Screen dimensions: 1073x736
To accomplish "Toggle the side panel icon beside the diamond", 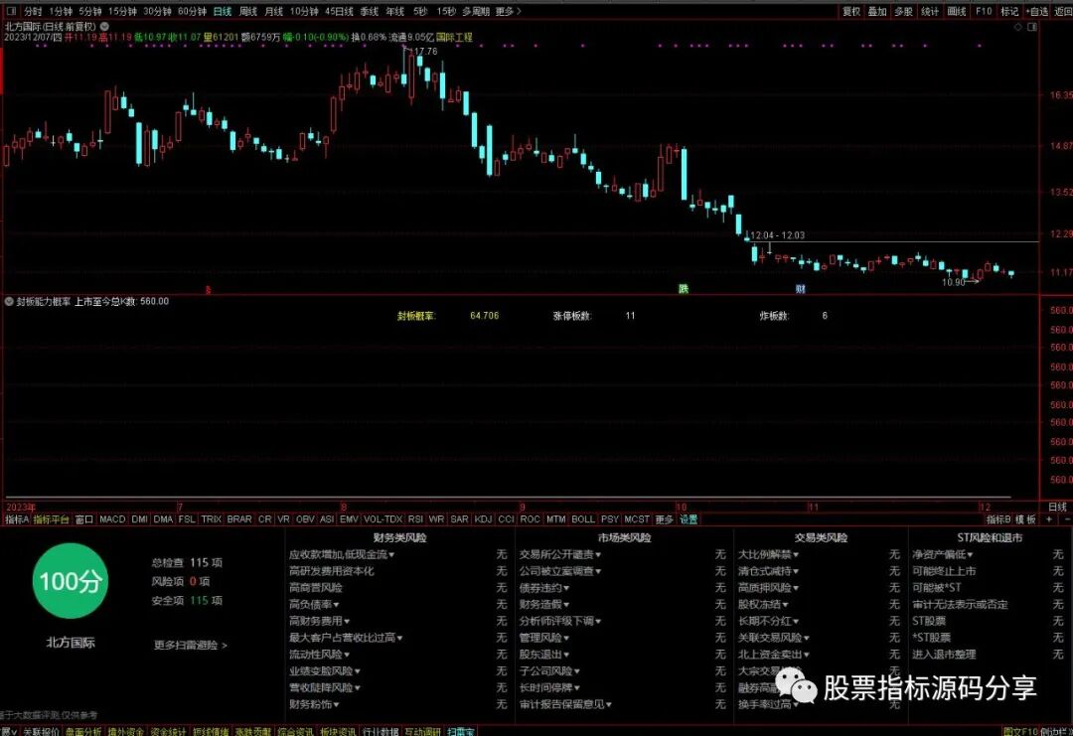I will pyautogui.click(x=1032, y=28).
